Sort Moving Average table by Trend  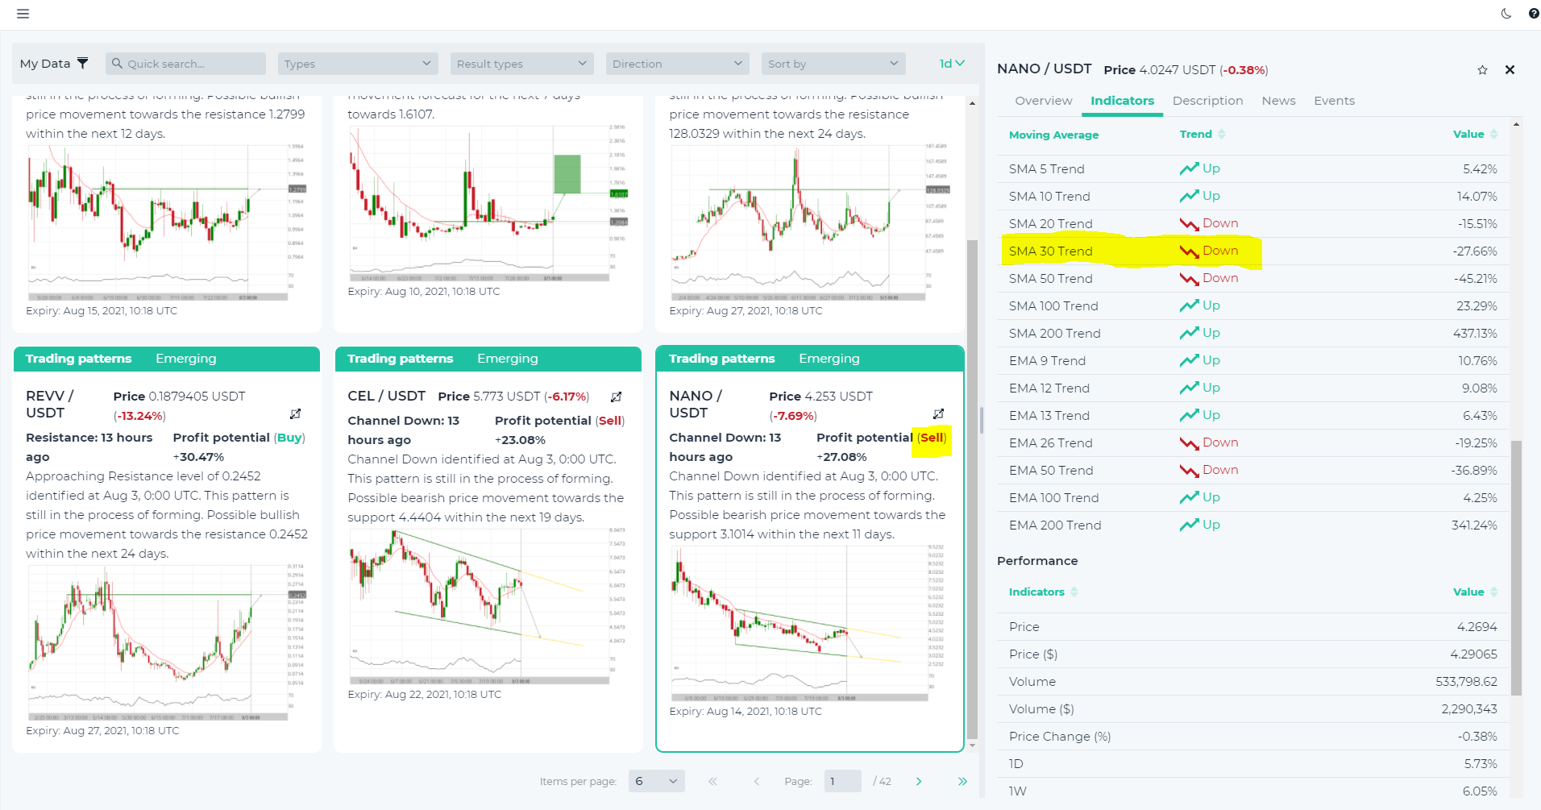click(1202, 135)
